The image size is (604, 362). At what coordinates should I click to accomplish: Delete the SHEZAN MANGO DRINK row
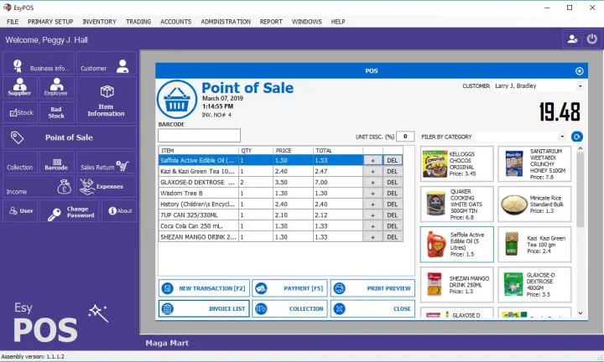coord(393,237)
